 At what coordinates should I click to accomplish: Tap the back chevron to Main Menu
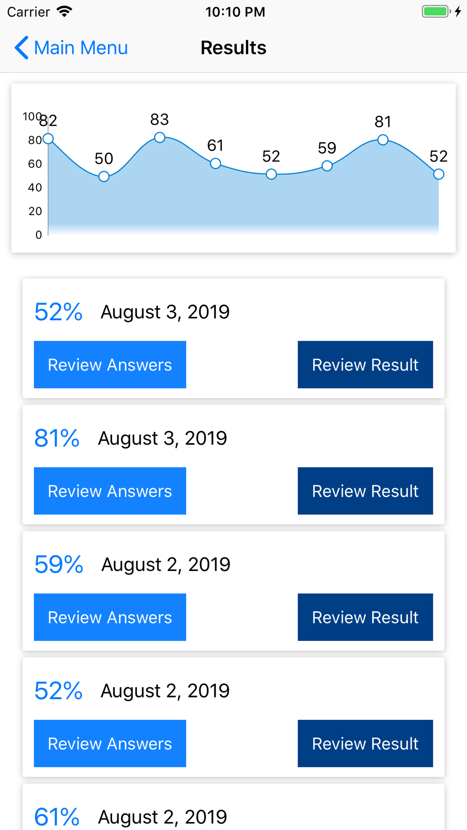[x=21, y=48]
